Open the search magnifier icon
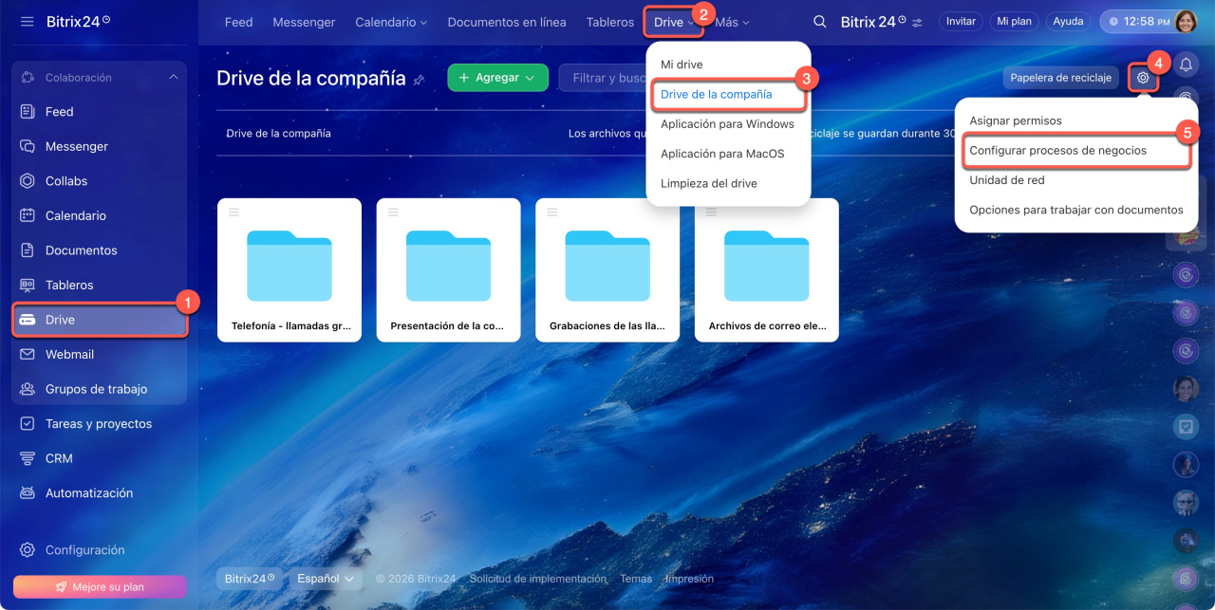This screenshot has width=1215, height=610. click(820, 22)
